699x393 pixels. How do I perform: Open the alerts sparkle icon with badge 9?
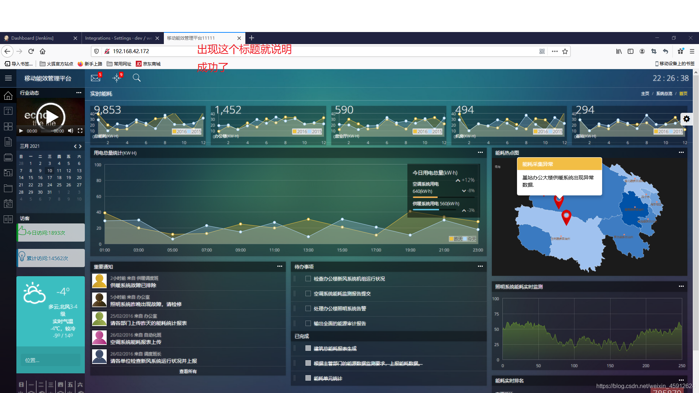[x=116, y=78]
